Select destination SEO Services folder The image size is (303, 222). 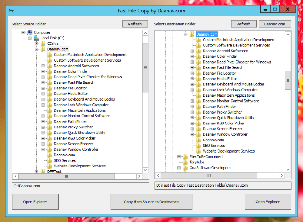(214, 146)
